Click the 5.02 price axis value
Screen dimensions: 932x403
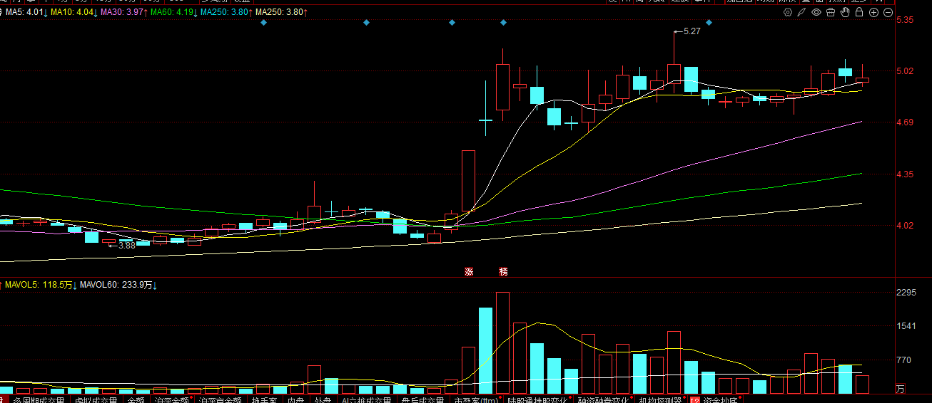(905, 70)
